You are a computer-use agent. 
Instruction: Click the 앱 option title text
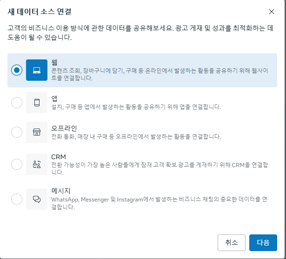point(54,98)
